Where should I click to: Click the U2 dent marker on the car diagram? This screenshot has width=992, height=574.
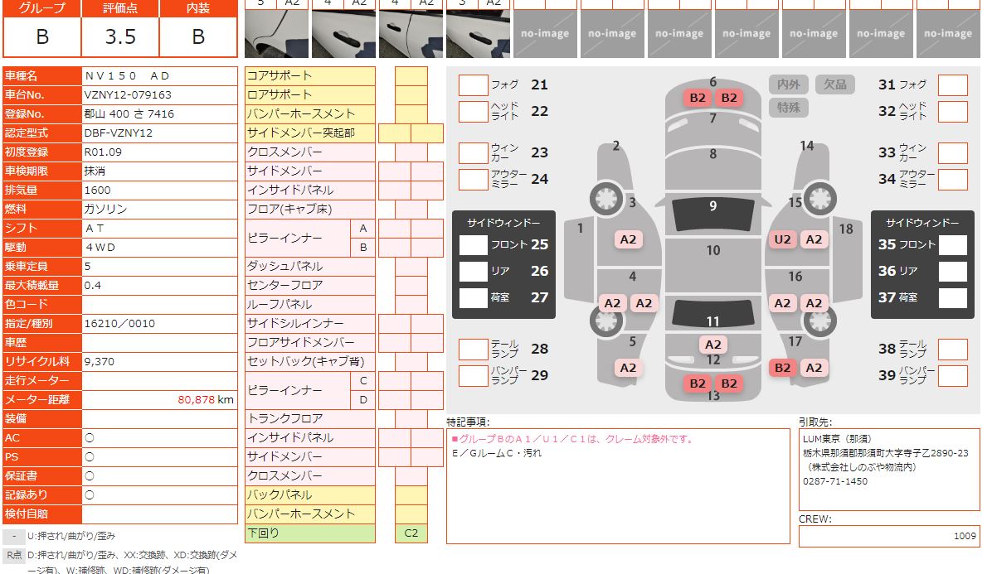click(x=782, y=239)
